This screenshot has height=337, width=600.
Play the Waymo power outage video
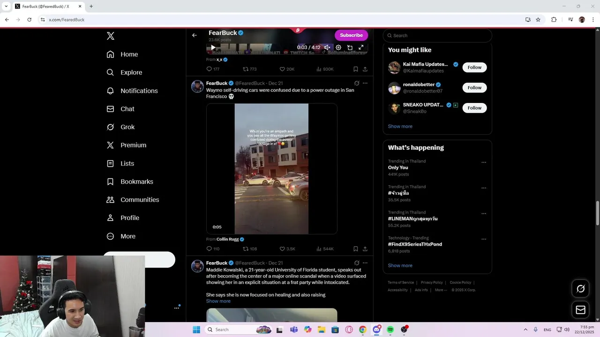(x=271, y=168)
